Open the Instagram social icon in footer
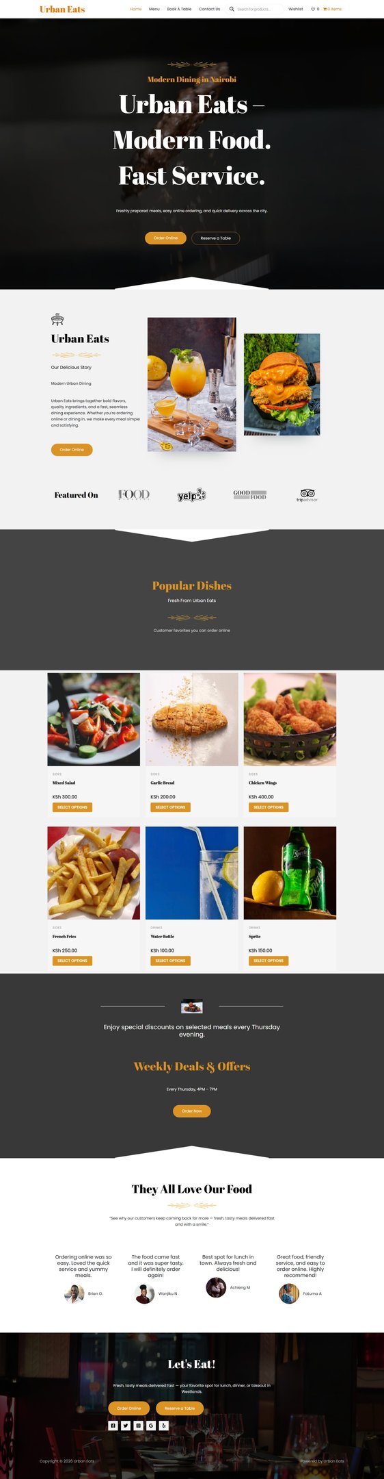384x1479 pixels. tap(138, 1426)
